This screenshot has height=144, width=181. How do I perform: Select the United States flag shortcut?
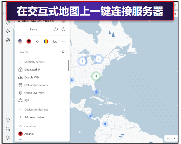[20, 41]
